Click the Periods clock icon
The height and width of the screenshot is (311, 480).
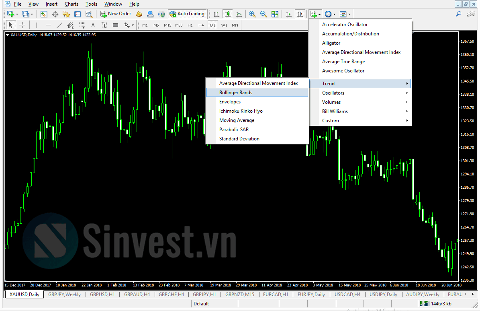[328, 14]
